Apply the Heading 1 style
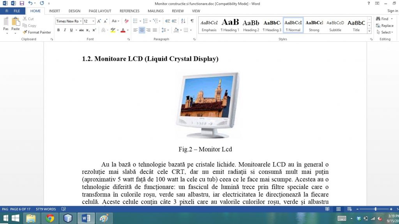The height and width of the screenshot is (224, 399). click(230, 25)
